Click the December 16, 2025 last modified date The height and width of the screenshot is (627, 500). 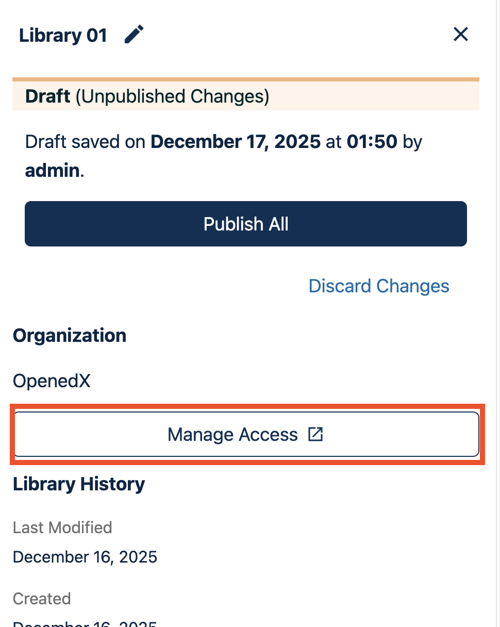coord(85,557)
